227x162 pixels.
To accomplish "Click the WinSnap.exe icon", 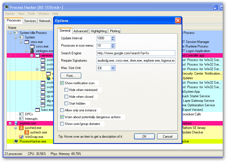I will click(x=21, y=137).
